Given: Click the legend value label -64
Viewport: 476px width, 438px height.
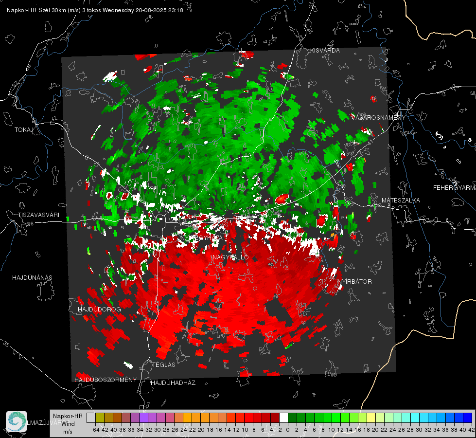Looking at the screenshot, I should coord(95,430).
